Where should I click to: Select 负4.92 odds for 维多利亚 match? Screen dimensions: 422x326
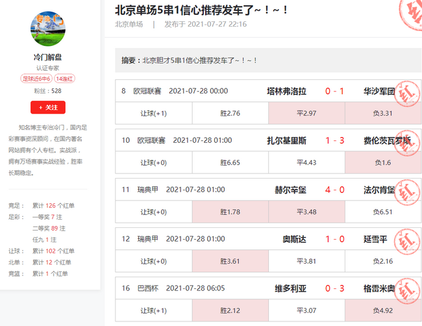382,310
